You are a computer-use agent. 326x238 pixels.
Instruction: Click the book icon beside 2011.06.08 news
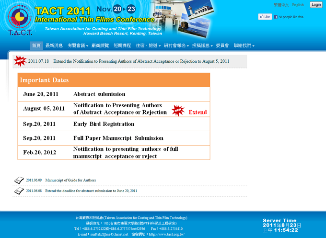point(19,191)
